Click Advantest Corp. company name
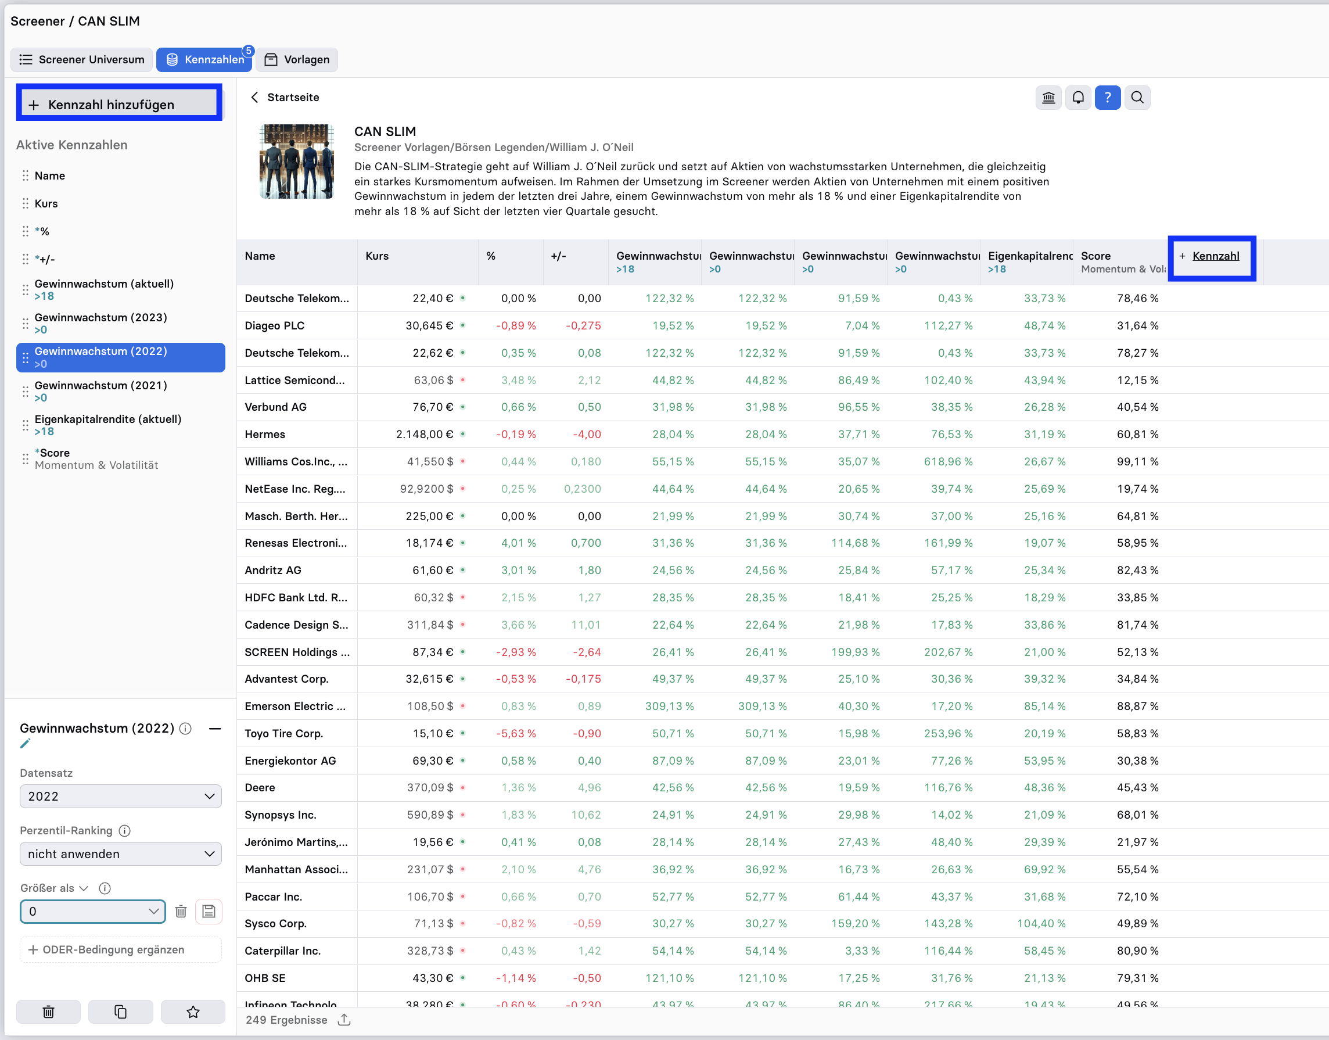Viewport: 1329px width, 1040px height. [x=287, y=680]
